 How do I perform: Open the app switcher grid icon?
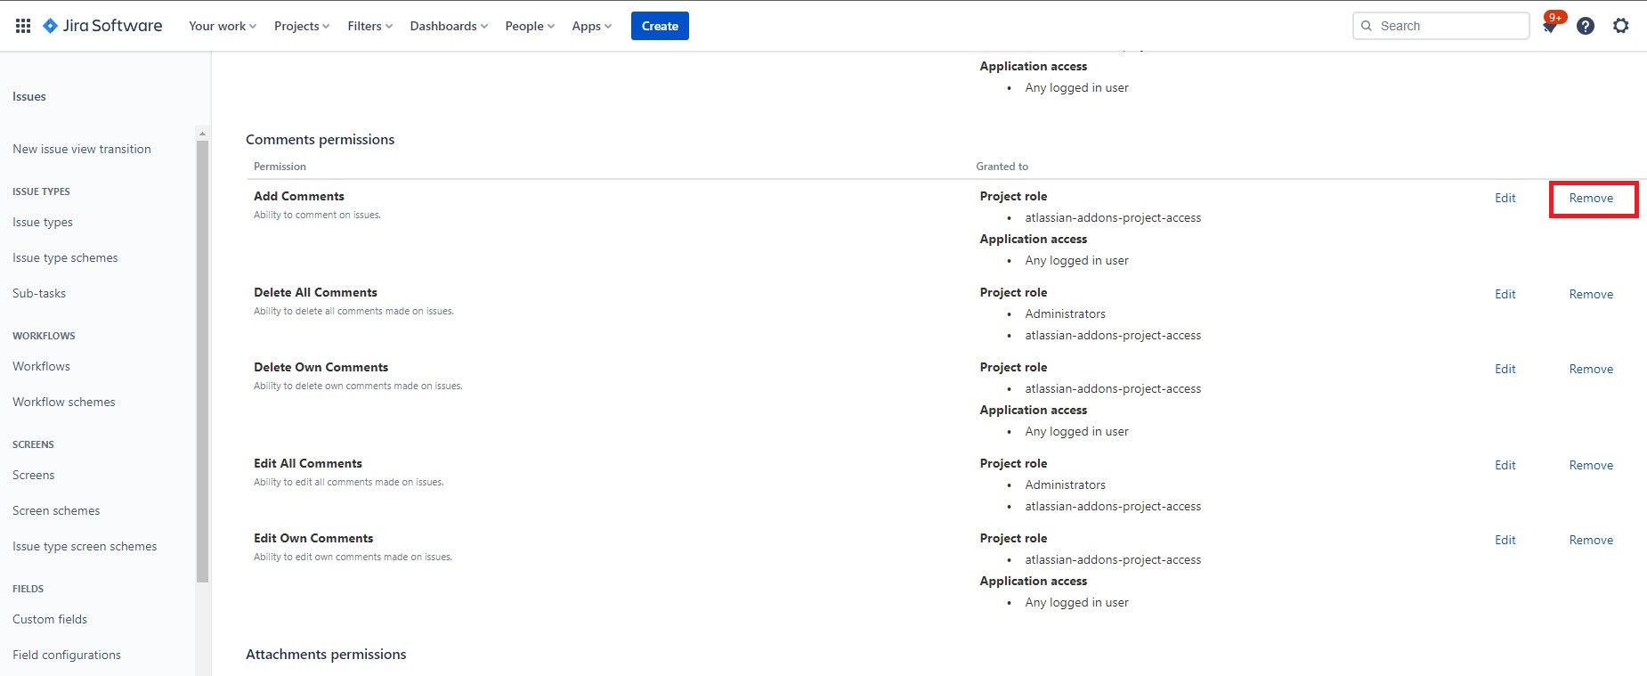23,26
